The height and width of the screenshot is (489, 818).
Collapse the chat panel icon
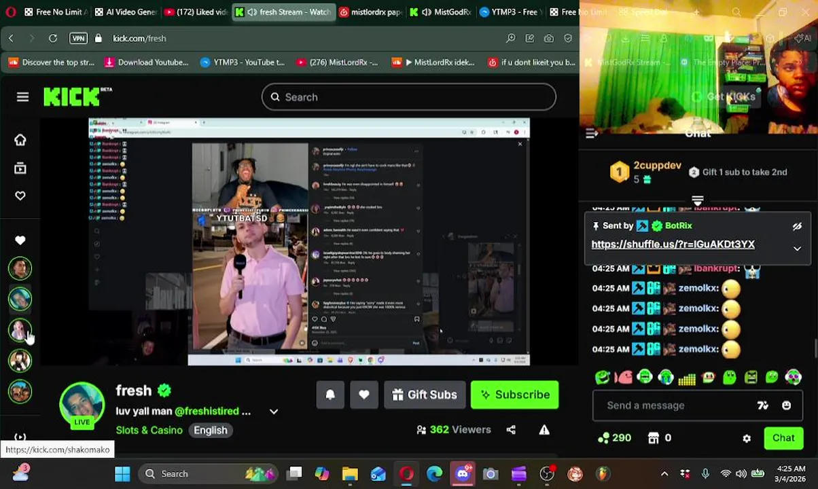[592, 134]
